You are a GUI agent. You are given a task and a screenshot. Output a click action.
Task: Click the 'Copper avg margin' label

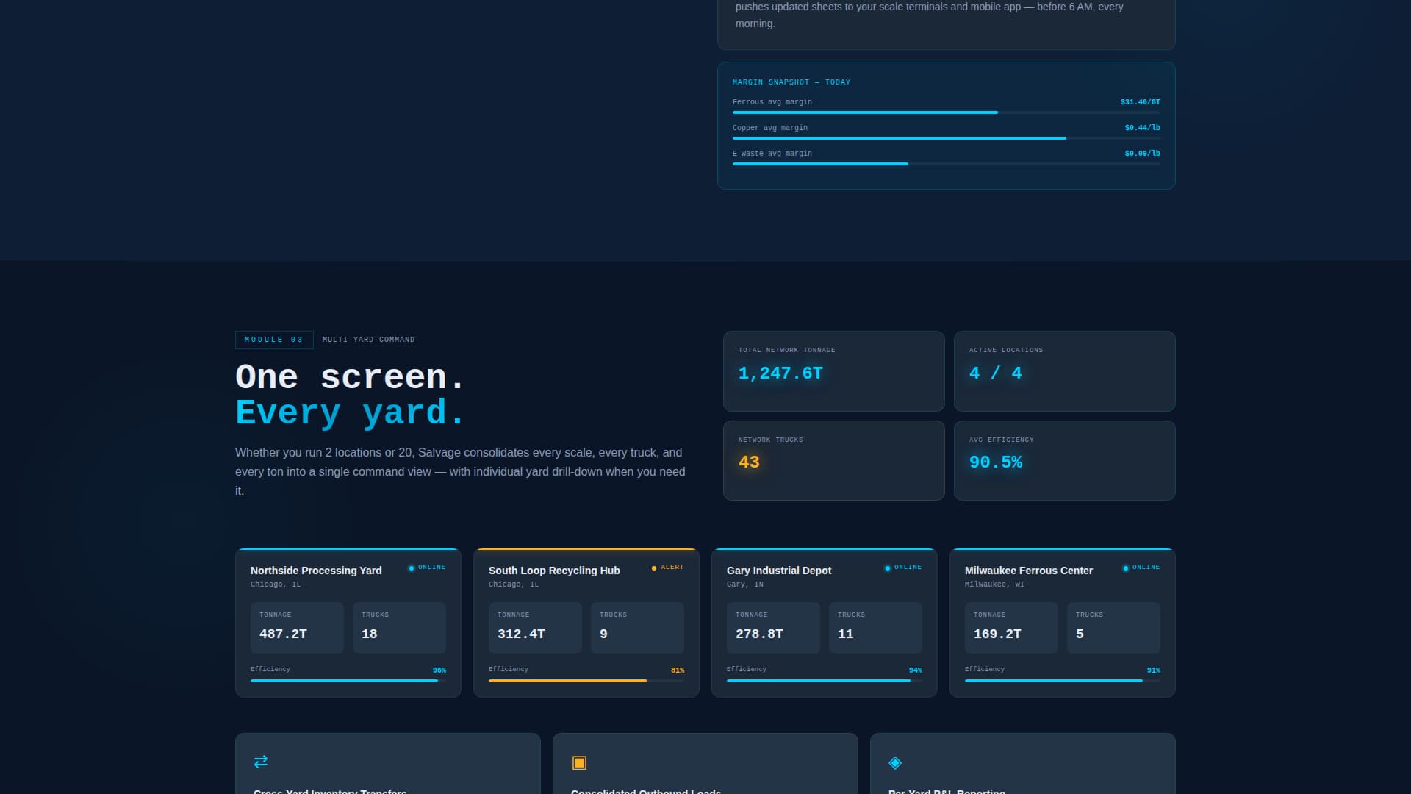coord(770,128)
